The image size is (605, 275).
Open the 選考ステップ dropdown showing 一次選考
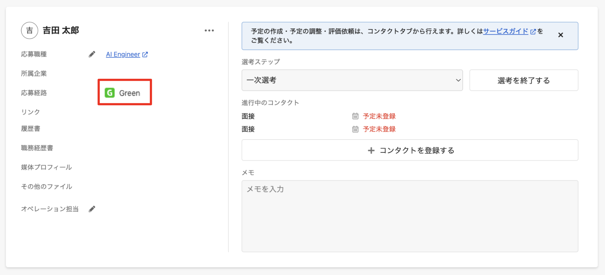pyautogui.click(x=352, y=80)
